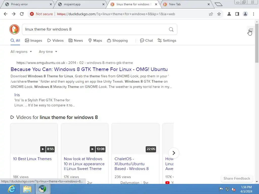Image resolution: width=259 pixels, height=194 pixels.
Task: Launch Internet Explorer from taskbar
Action: [12, 189]
